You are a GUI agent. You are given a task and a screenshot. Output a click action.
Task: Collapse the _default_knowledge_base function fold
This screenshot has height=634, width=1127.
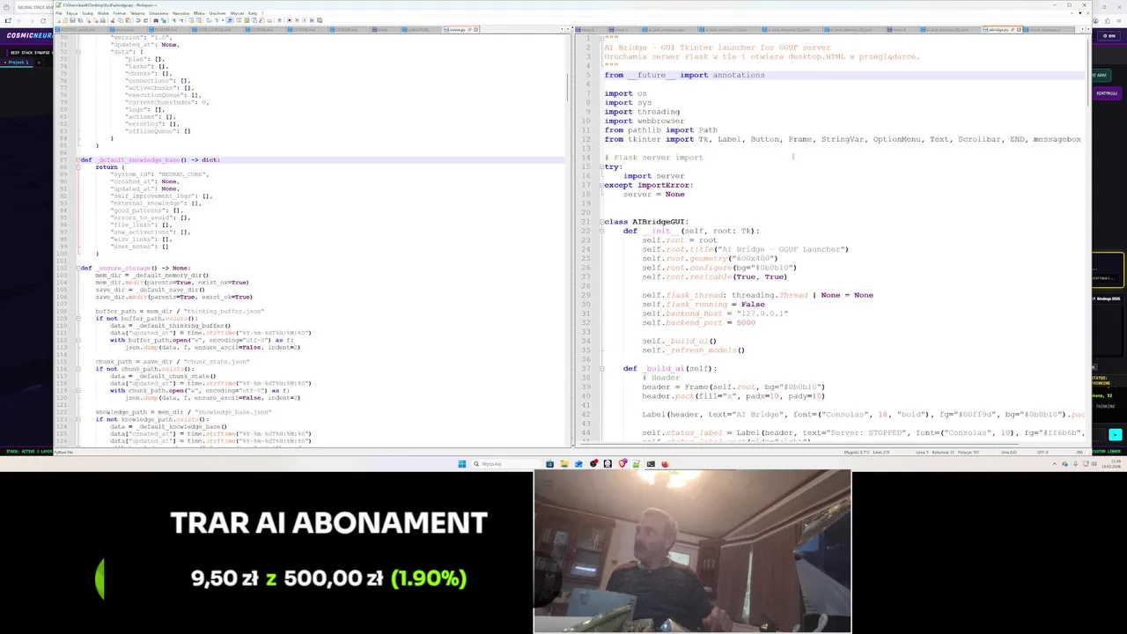(x=77, y=159)
